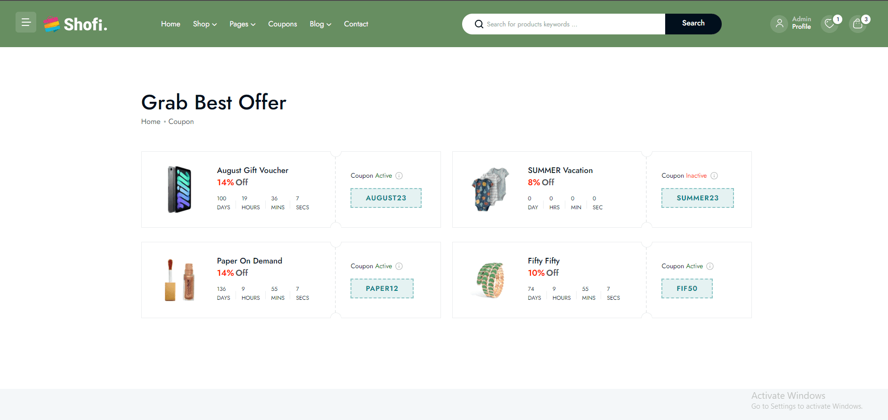Copy the FIF50 coupon code
The width and height of the screenshot is (888, 420).
tap(687, 288)
